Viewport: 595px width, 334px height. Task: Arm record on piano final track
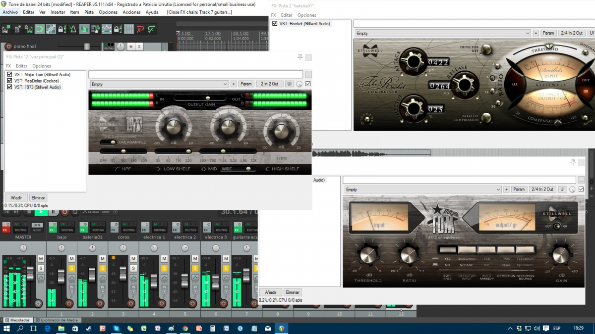click(8, 47)
